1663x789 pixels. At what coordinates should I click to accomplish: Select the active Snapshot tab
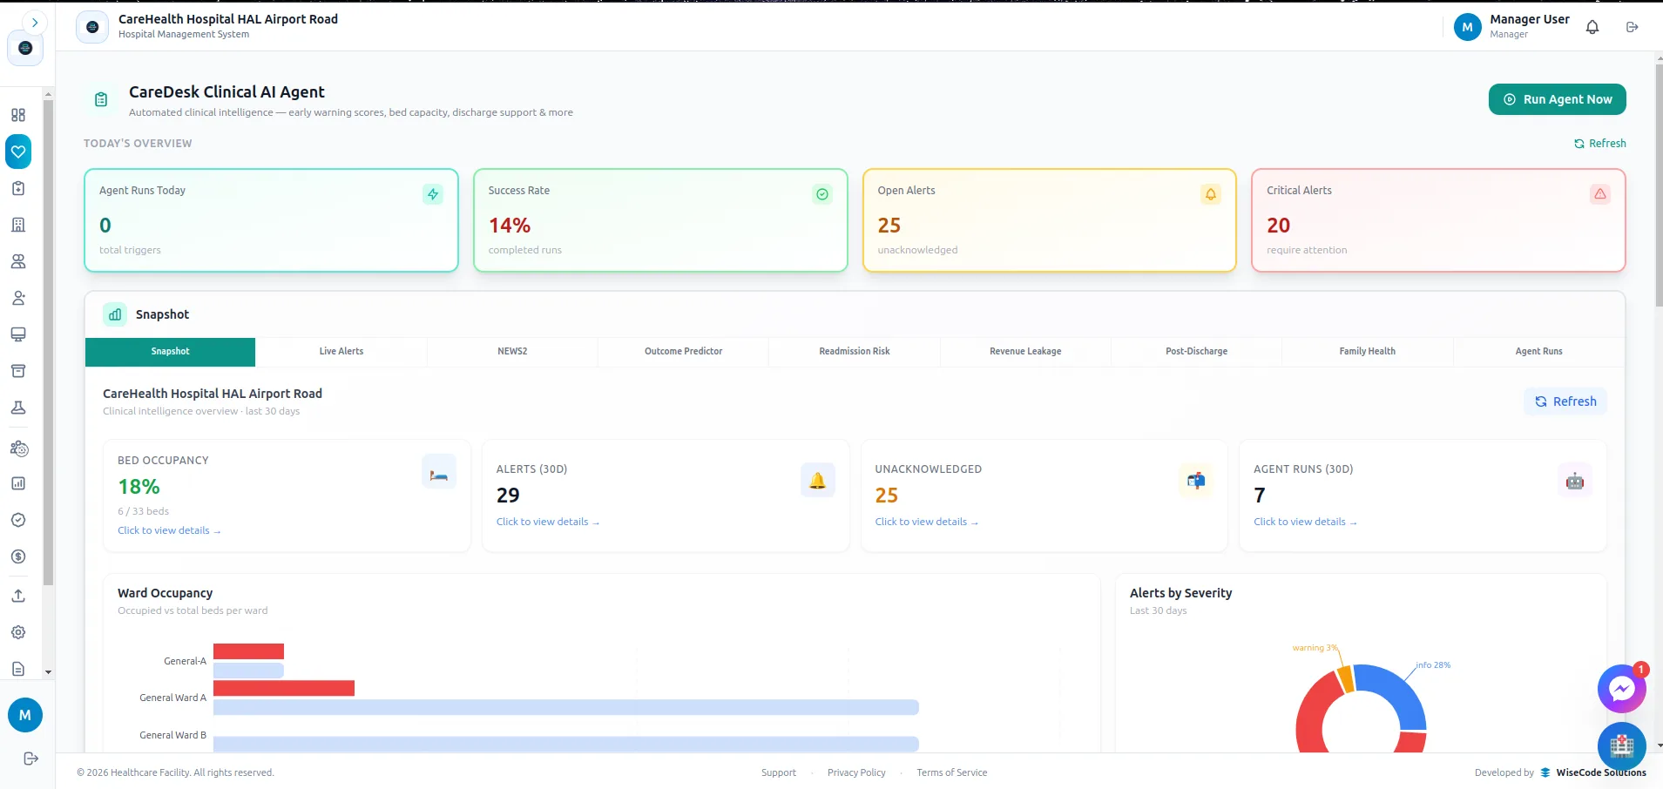(170, 352)
